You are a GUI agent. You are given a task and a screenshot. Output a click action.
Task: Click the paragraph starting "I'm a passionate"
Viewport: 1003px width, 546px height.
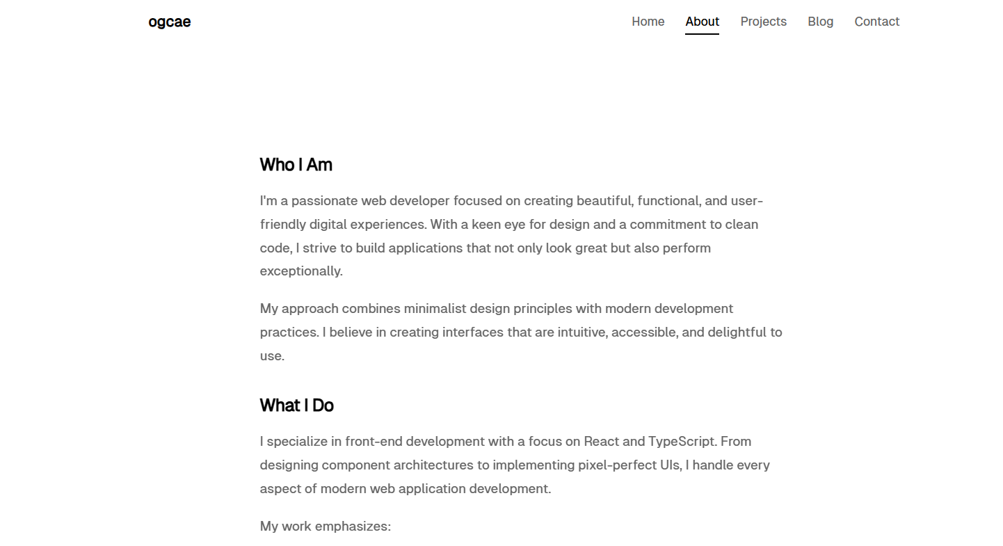click(511, 236)
